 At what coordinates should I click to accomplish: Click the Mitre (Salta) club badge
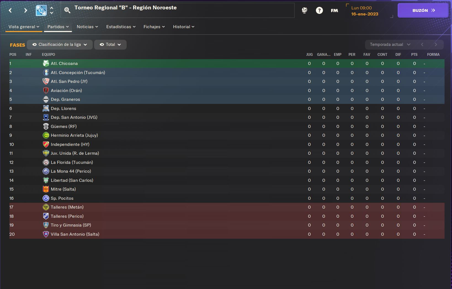point(46,189)
